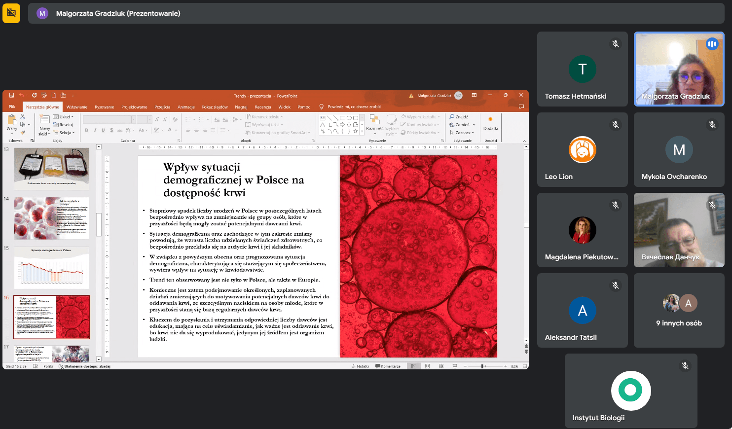Expand the Zamień dropdown arrow
The height and width of the screenshot is (429, 732).
[474, 125]
